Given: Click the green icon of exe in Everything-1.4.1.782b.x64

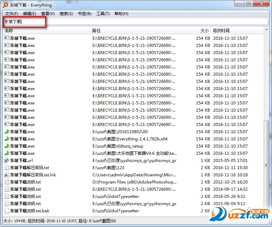Looking at the screenshot, I should click(7, 139).
